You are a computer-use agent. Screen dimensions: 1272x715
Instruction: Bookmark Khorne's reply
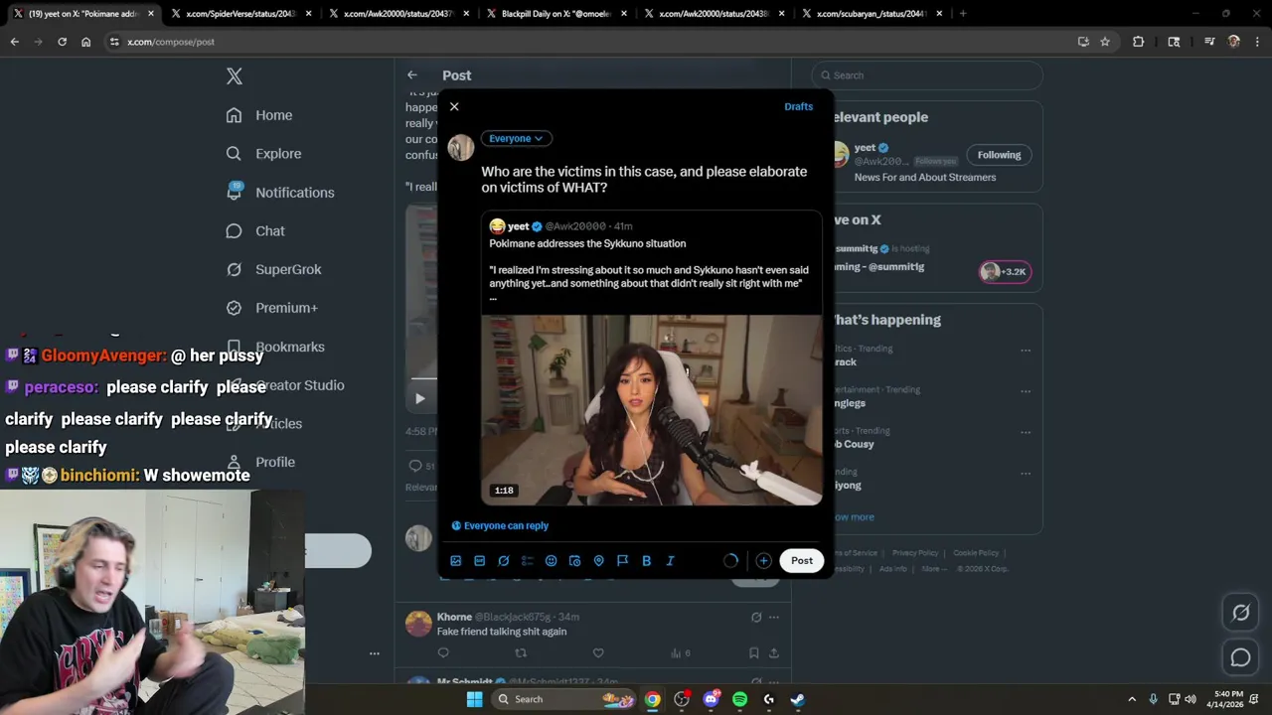pyautogui.click(x=754, y=652)
